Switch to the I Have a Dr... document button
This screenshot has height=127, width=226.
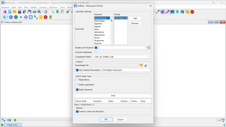[x=13, y=125]
